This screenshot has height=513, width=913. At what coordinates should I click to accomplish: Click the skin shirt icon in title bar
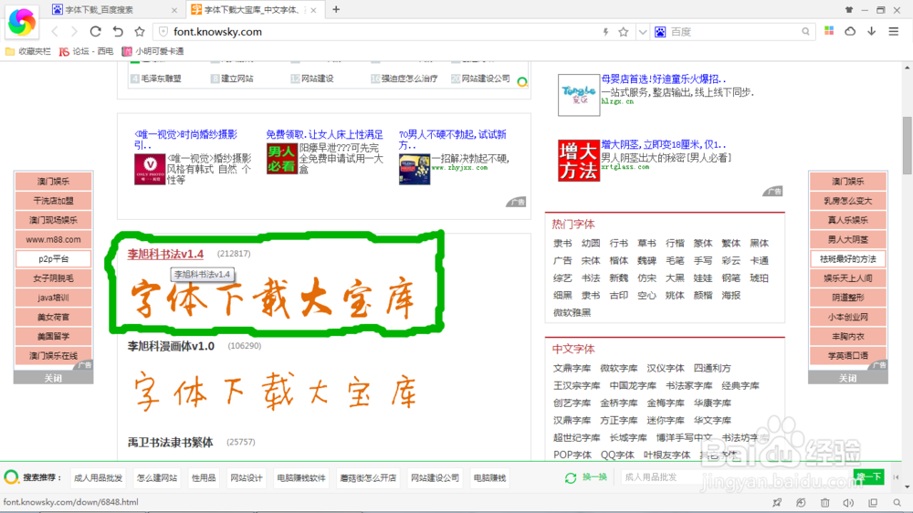coord(849,10)
